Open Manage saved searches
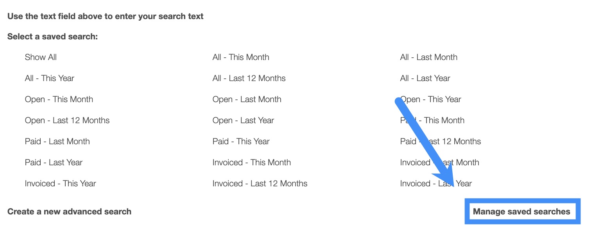Screen dimensions: 595x230 [522, 212]
